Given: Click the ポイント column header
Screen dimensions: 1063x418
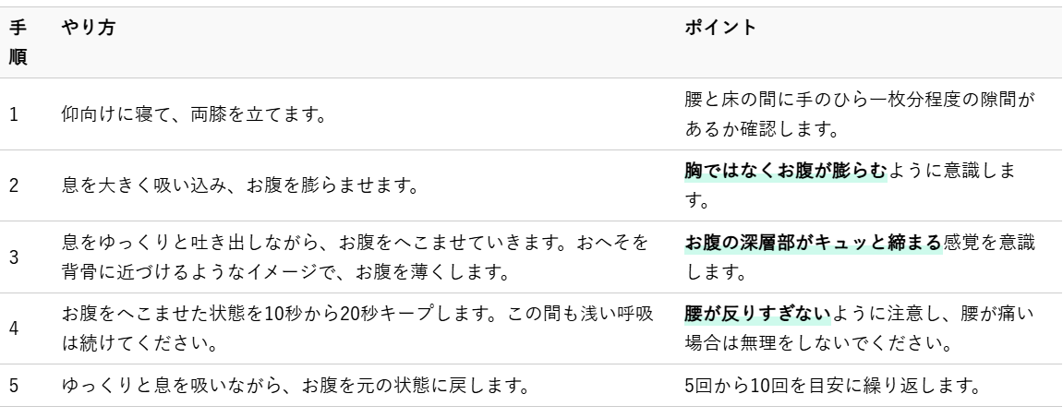Looking at the screenshot, I should tap(719, 28).
